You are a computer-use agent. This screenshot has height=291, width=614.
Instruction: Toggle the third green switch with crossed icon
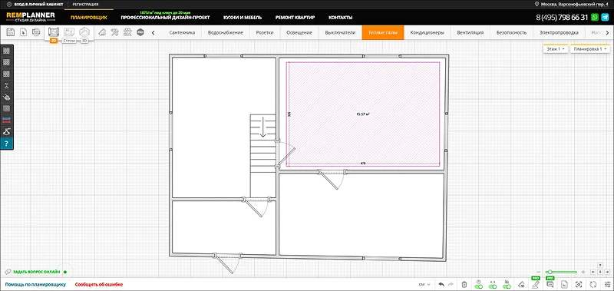pyautogui.click(x=507, y=284)
